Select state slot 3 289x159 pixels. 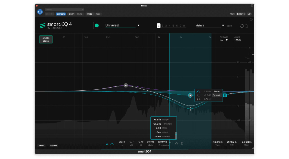tap(166, 26)
